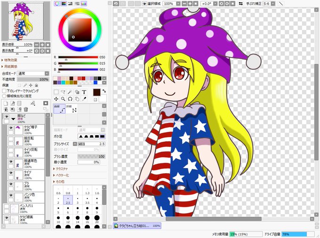Image resolution: width=320 pixels, height=238 pixels.
Task: Create a new layer
Action: click(x=6, y=103)
